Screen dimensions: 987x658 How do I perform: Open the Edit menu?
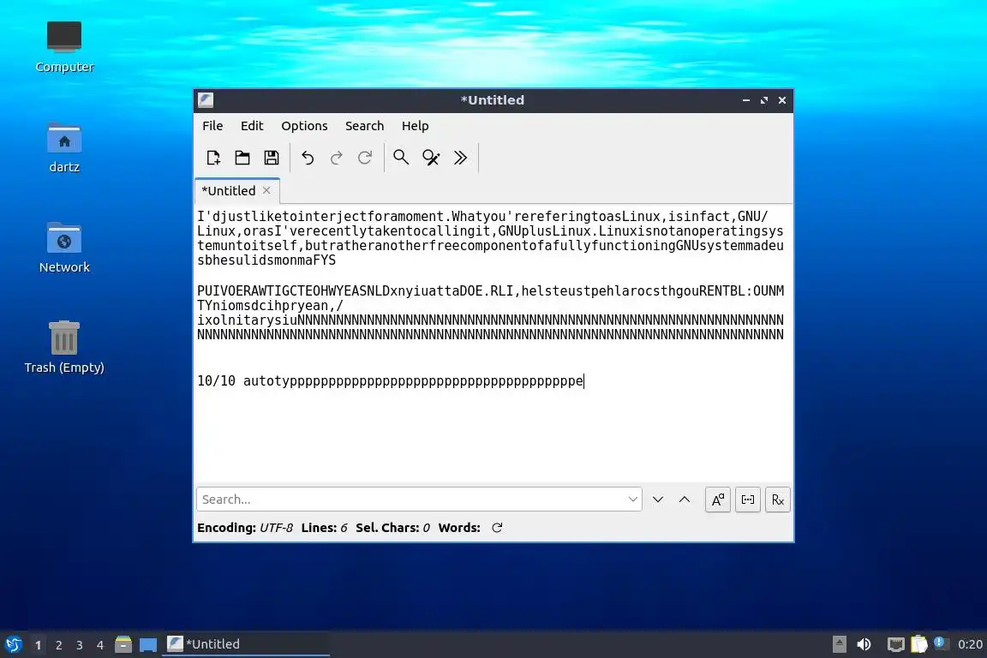(252, 126)
